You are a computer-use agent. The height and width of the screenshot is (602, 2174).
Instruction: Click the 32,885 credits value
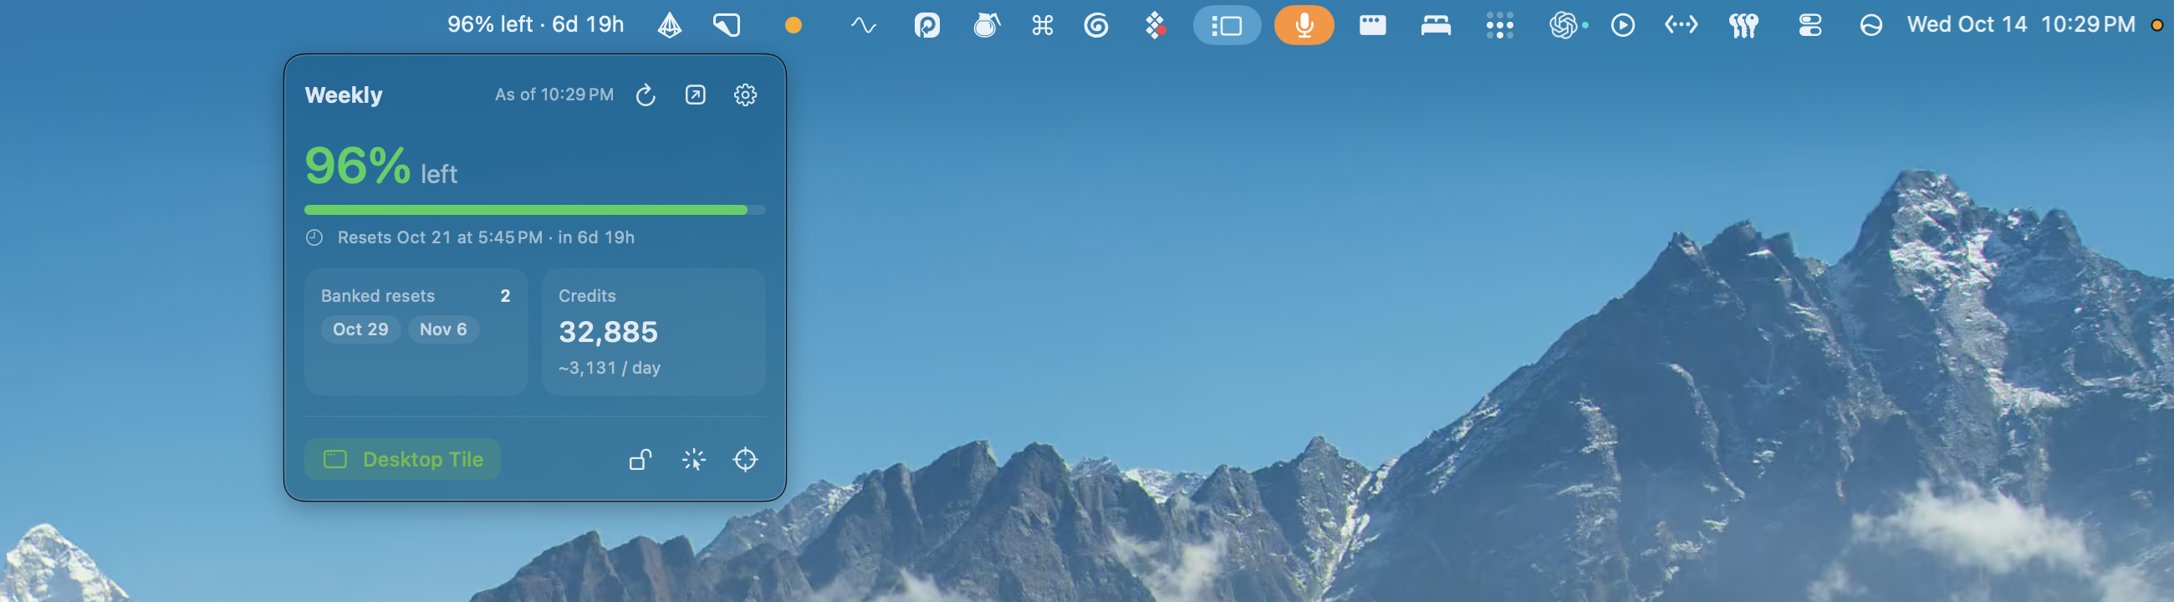click(608, 332)
